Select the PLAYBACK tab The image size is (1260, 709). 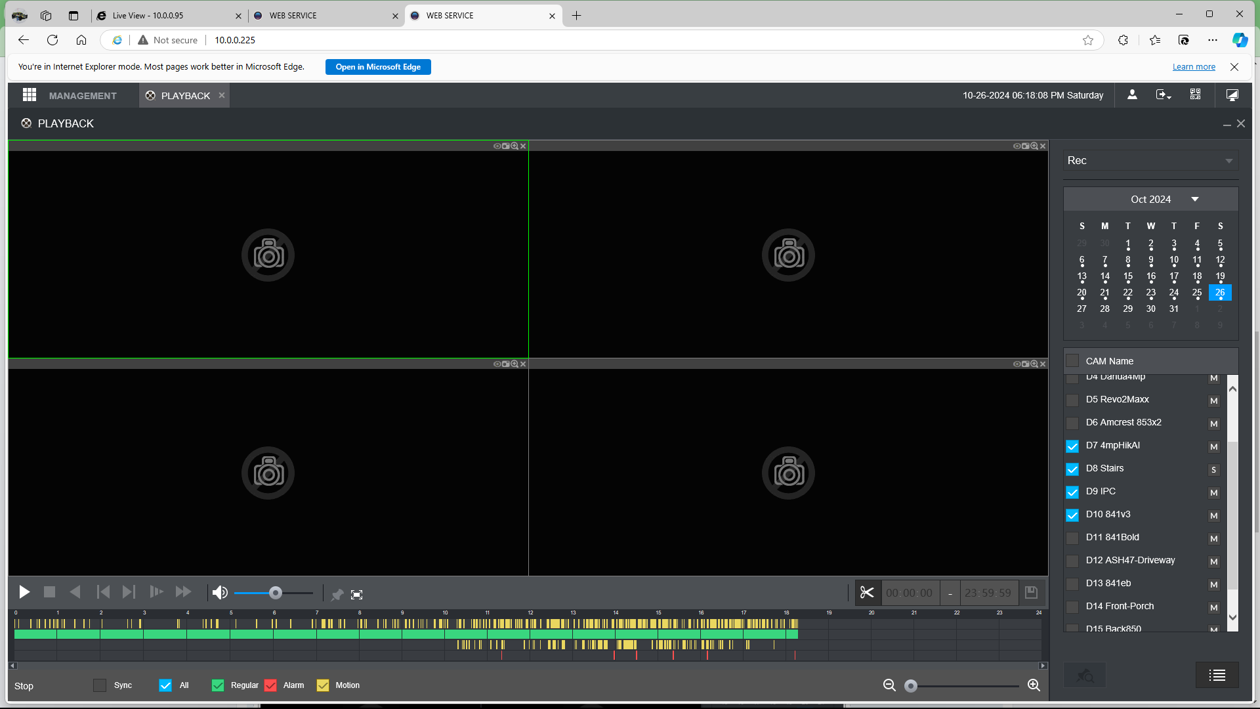point(186,96)
